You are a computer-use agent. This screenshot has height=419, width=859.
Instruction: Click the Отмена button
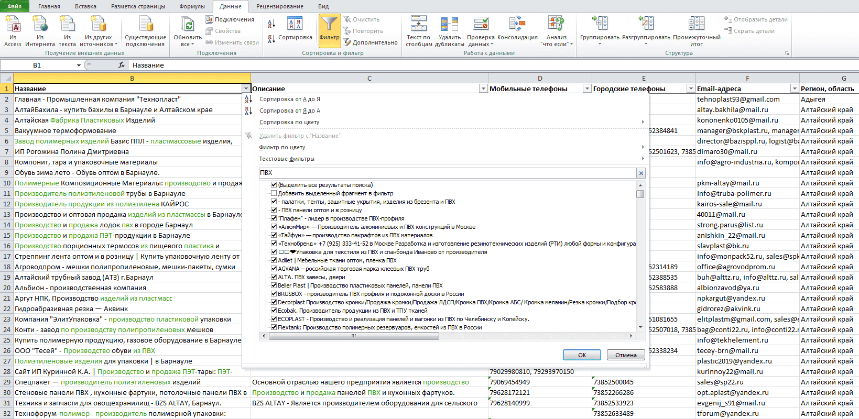626,355
